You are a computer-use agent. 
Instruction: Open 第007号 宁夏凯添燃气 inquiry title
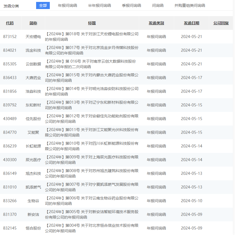point(92,187)
